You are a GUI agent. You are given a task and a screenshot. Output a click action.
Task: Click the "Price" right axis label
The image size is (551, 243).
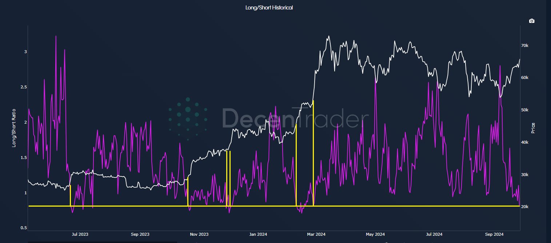(x=533, y=128)
